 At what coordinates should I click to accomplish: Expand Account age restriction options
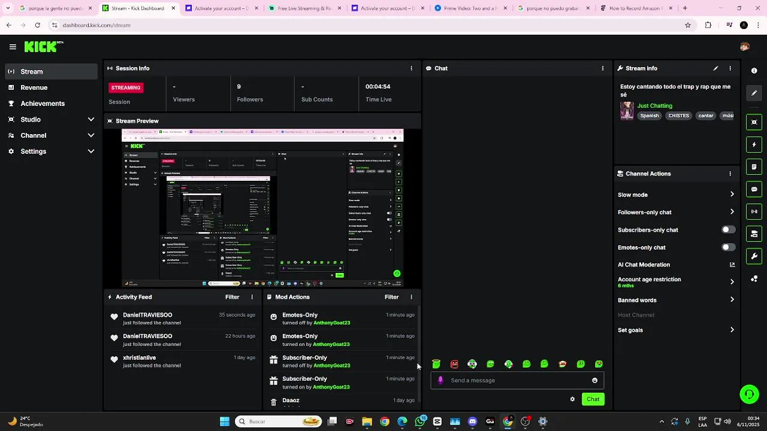pyautogui.click(x=732, y=282)
